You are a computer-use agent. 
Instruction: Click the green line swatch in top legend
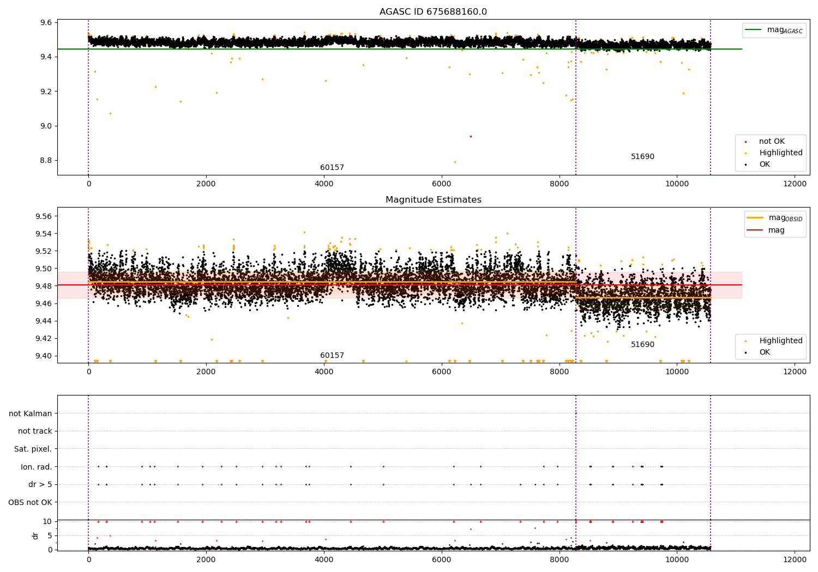[x=754, y=30]
